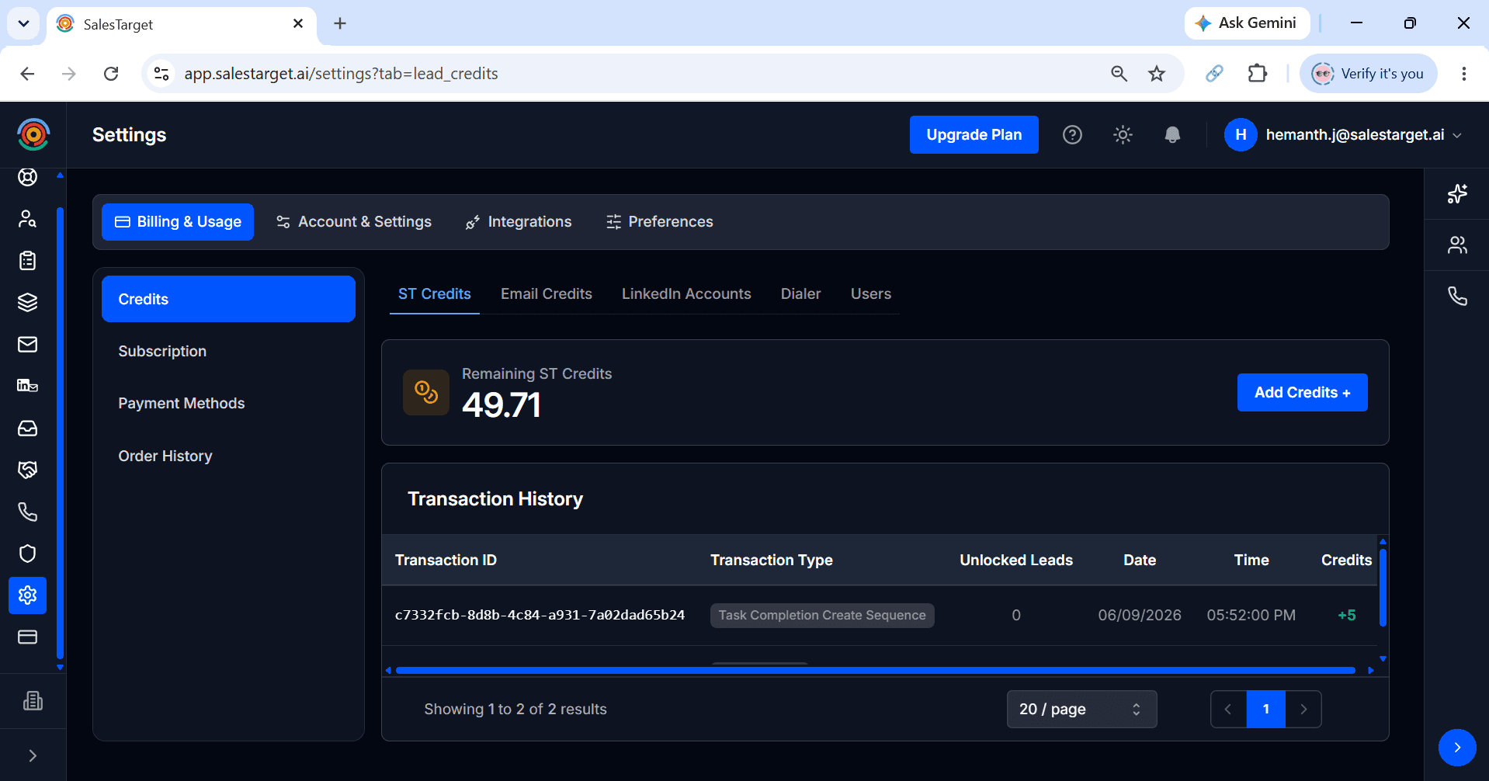The image size is (1489, 781).
Task: Open the clipboard tasks sidebar icon
Action: click(x=28, y=261)
